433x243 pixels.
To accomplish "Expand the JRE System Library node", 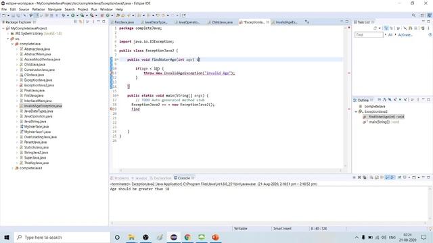I will (8, 34).
